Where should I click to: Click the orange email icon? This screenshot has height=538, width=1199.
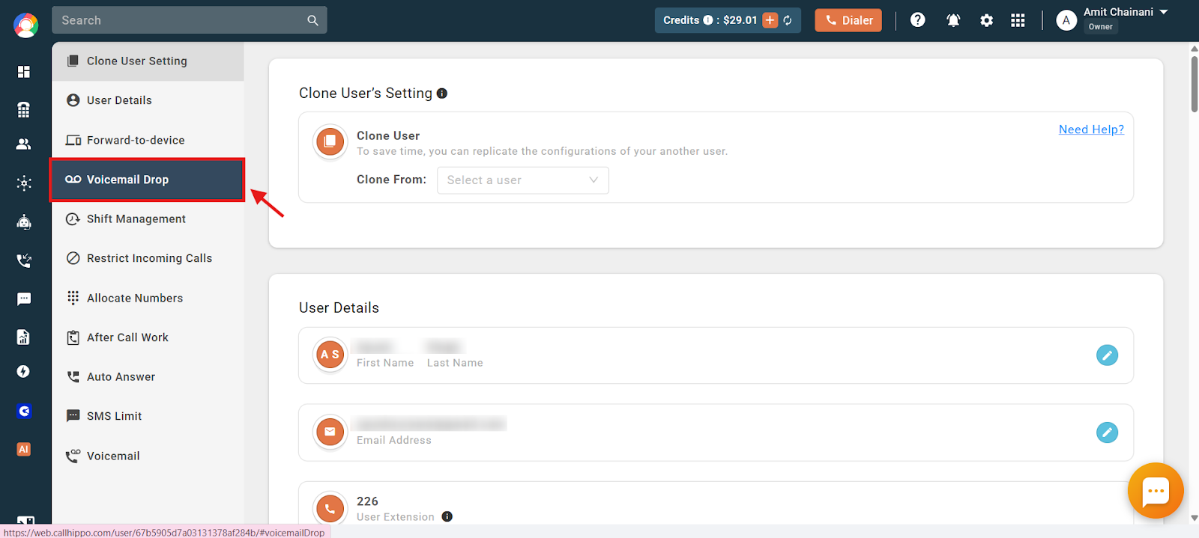[330, 432]
